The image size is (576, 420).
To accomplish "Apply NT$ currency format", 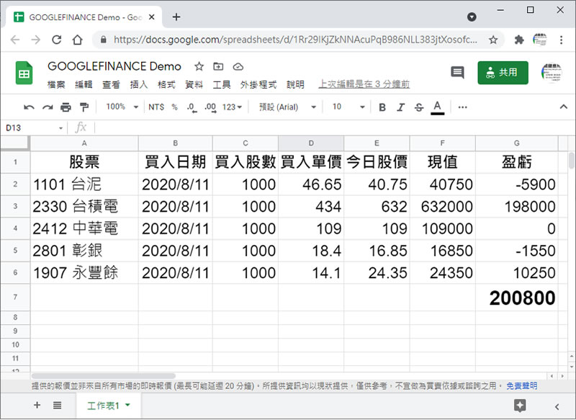I will [156, 107].
